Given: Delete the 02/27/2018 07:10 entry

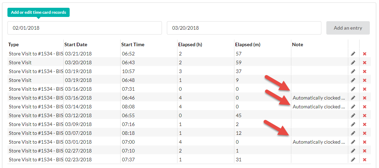Looking at the screenshot, I should 365,151.
